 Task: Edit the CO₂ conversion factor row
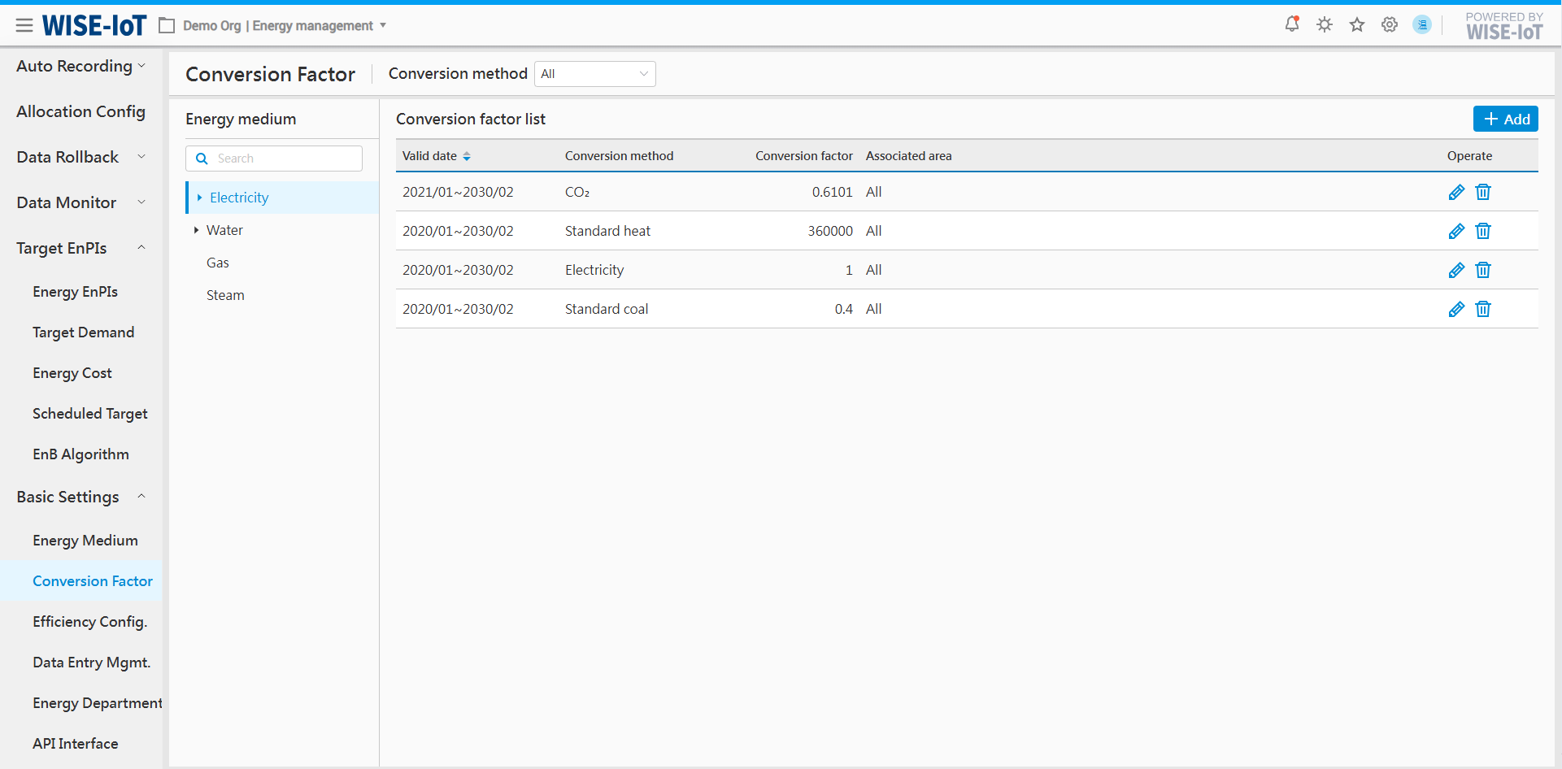pos(1456,192)
